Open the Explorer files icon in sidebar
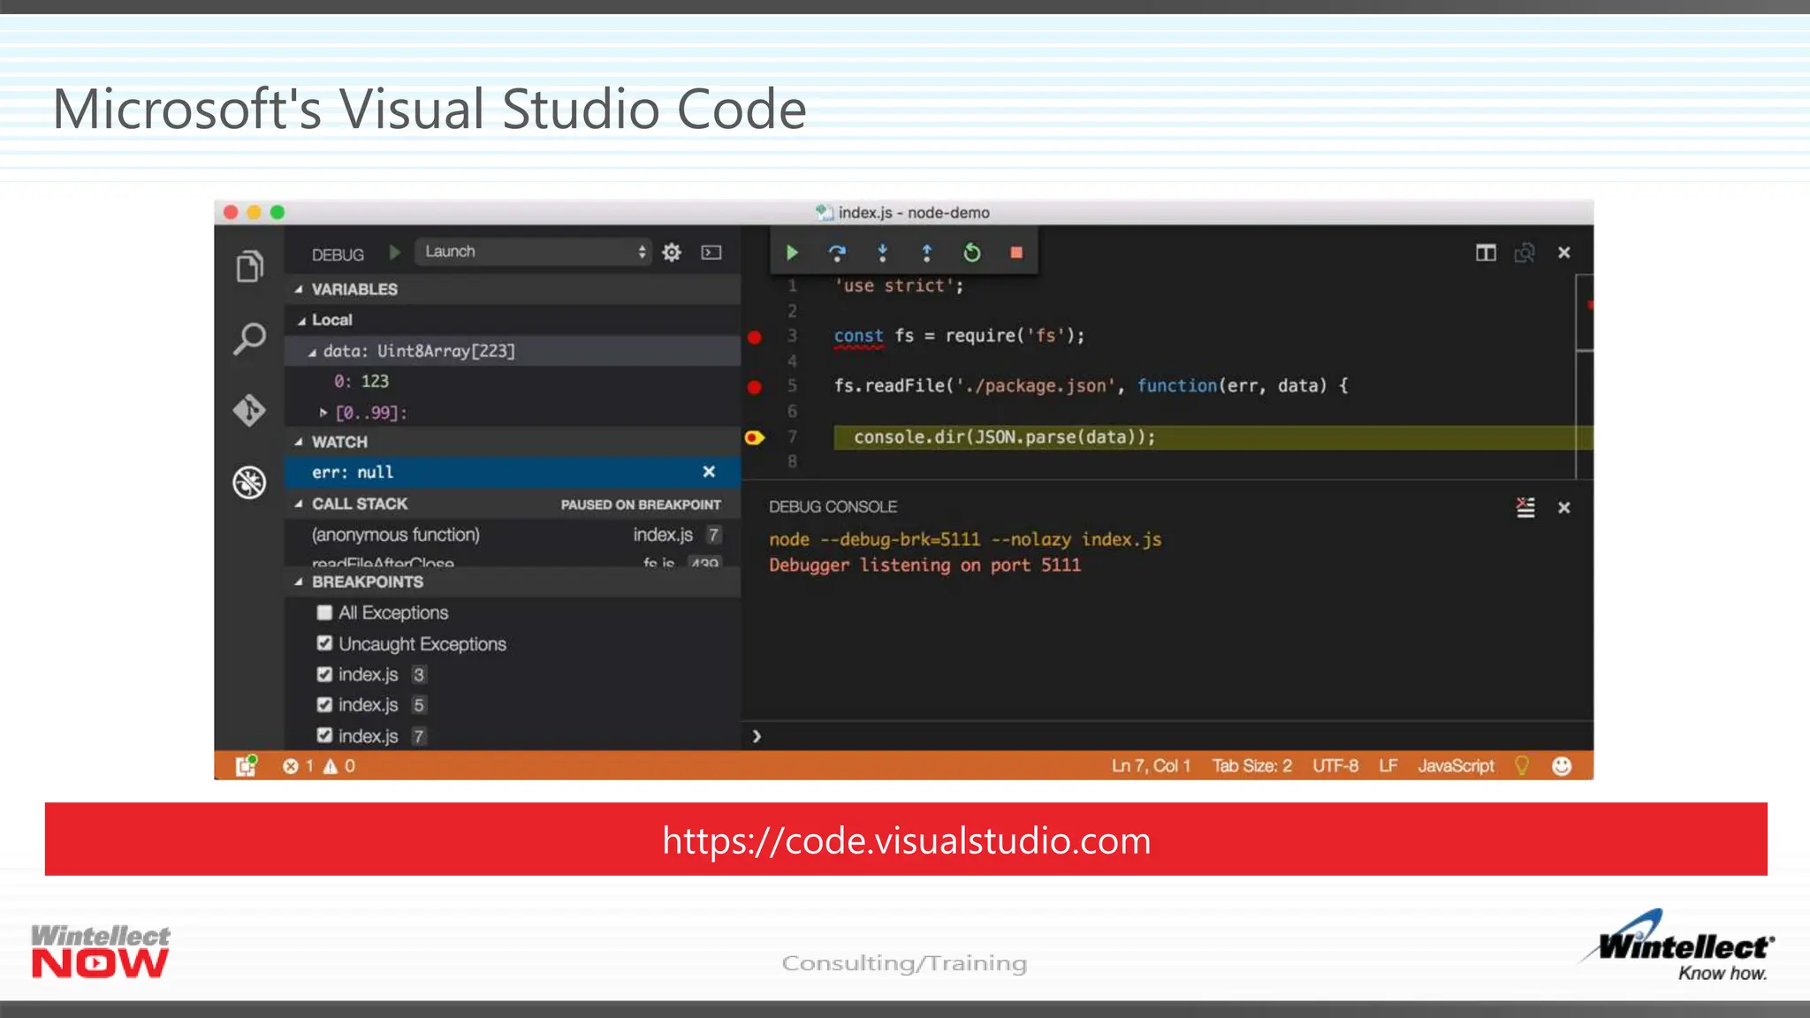The height and width of the screenshot is (1018, 1810). pos(250,266)
